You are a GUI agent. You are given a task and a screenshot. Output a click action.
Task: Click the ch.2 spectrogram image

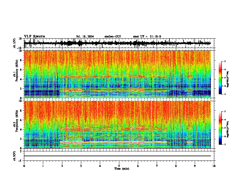point(117,125)
